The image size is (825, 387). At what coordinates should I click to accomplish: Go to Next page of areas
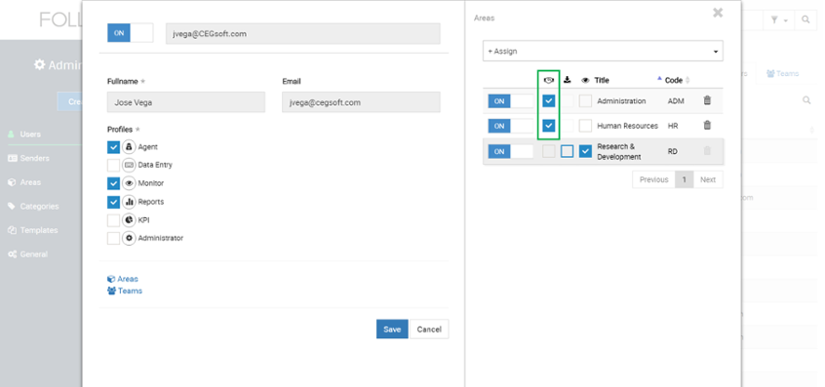708,179
